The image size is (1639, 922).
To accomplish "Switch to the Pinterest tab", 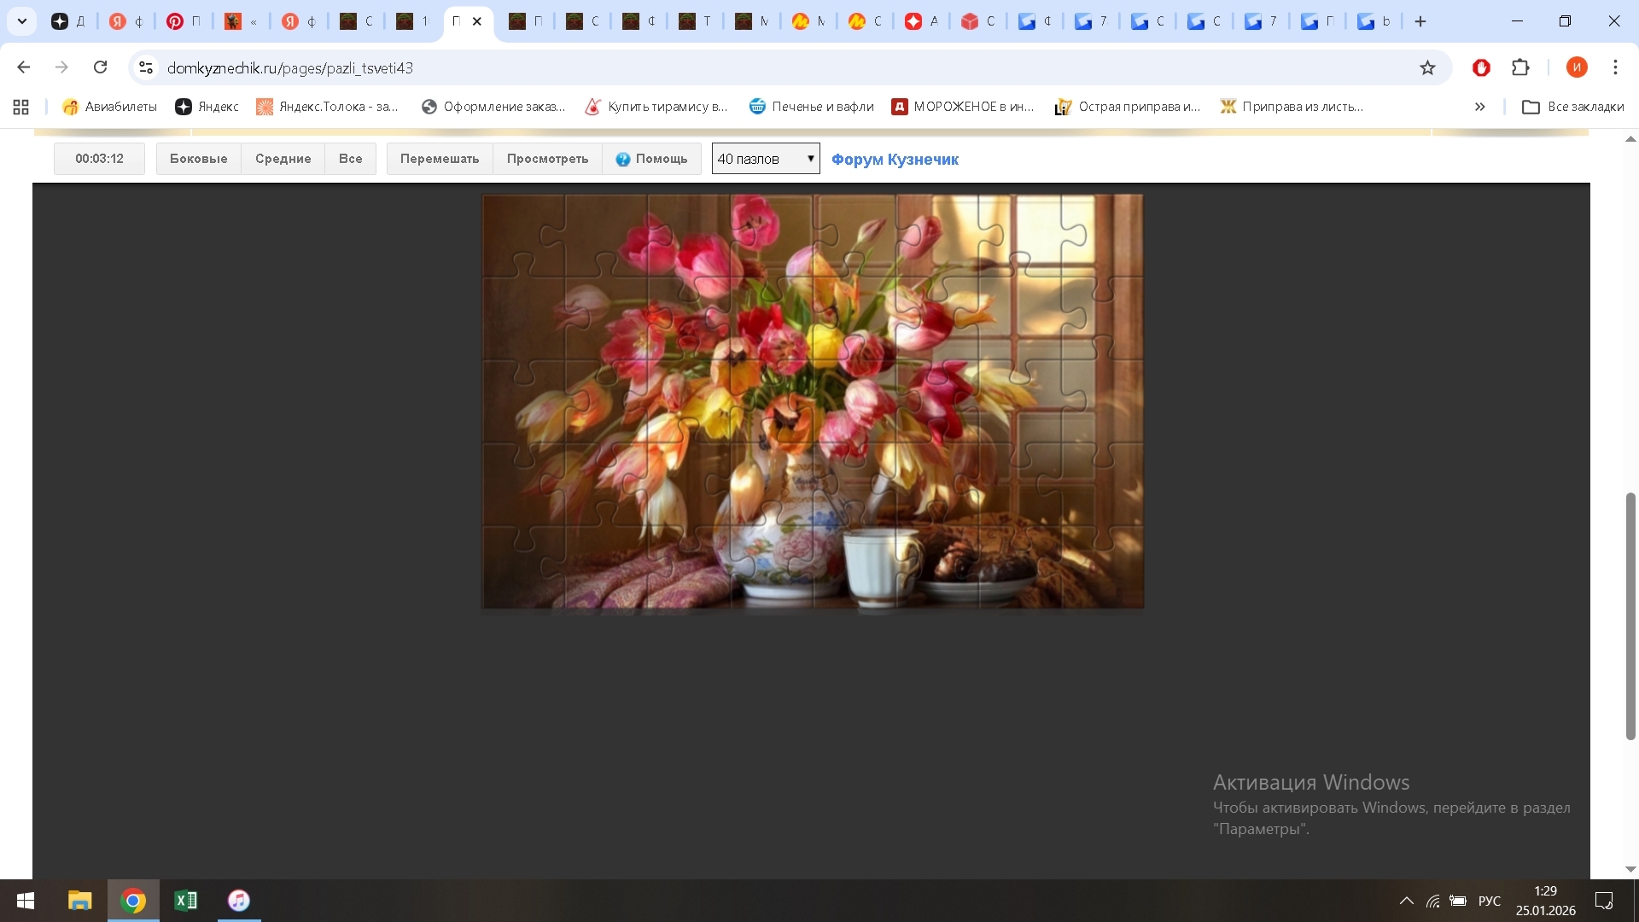I will (x=184, y=21).
